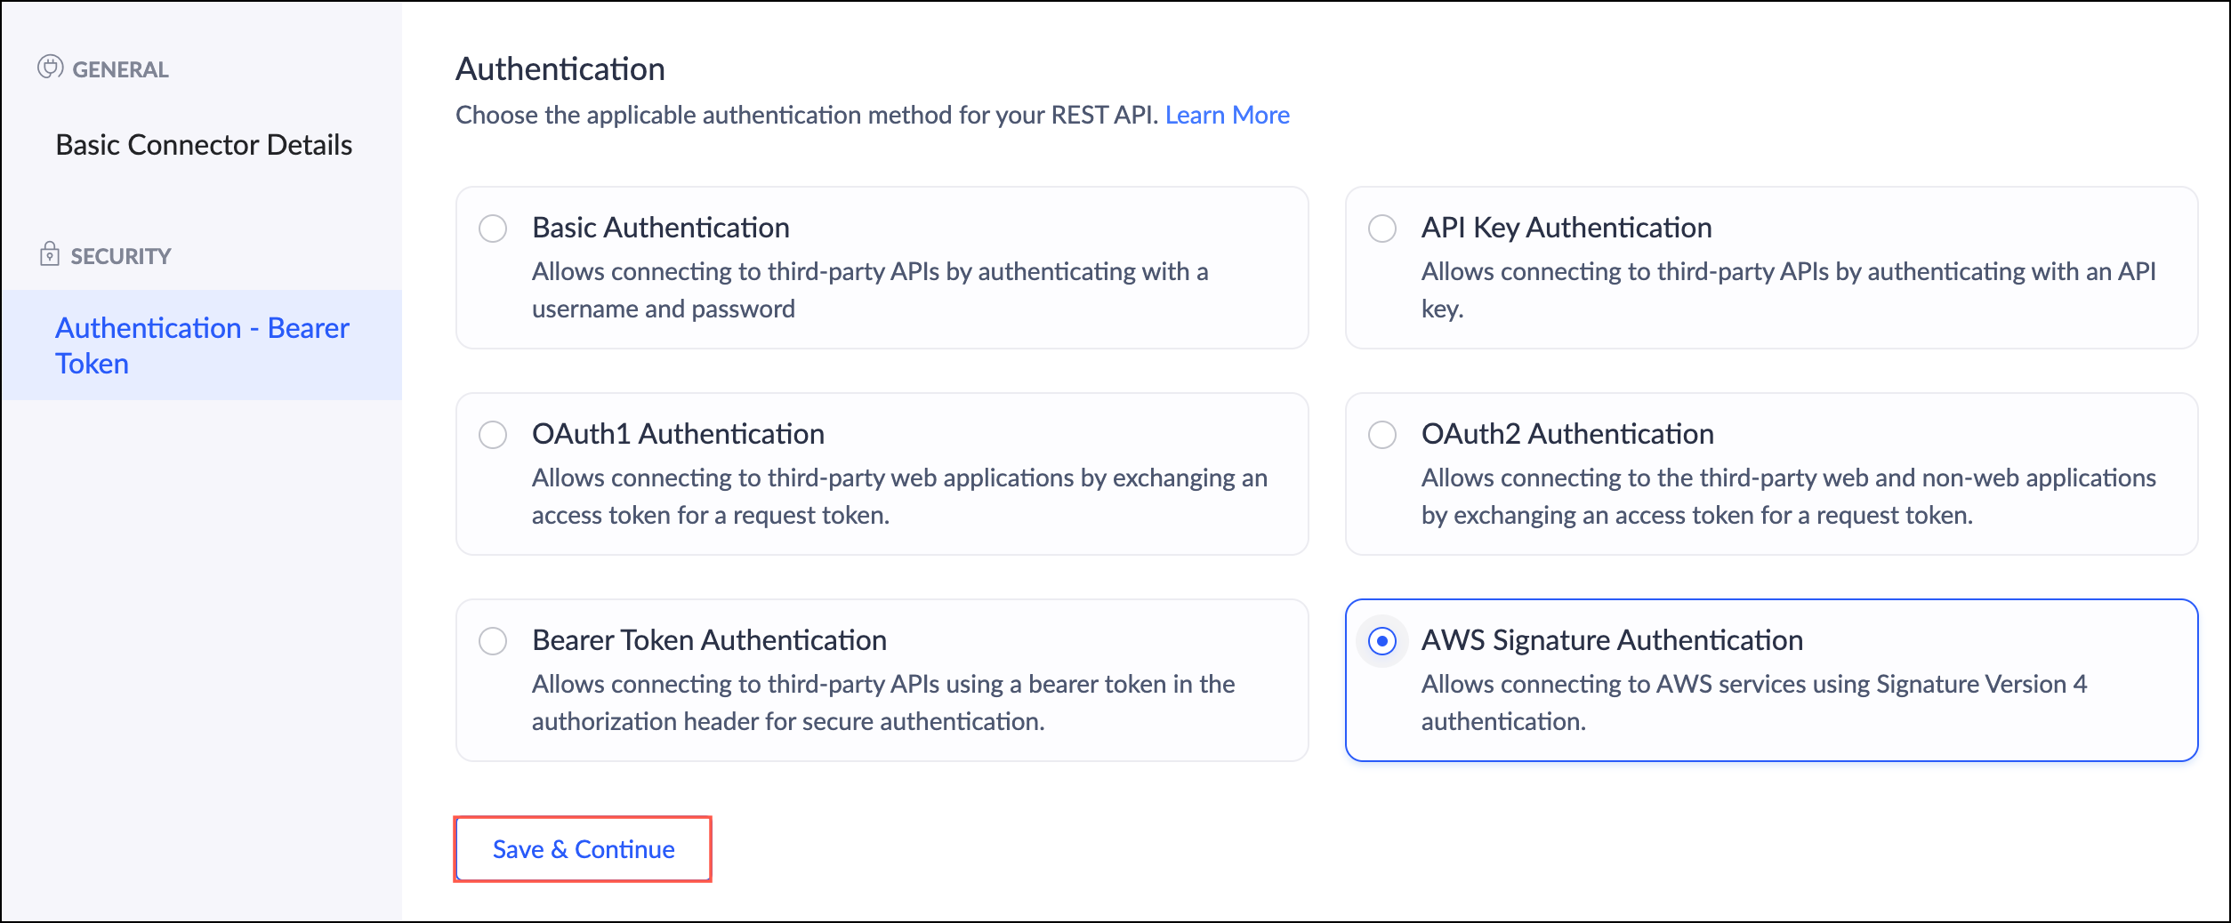Click the OAuth1 Authentication card description
2231x923 pixels.
[x=899, y=496]
